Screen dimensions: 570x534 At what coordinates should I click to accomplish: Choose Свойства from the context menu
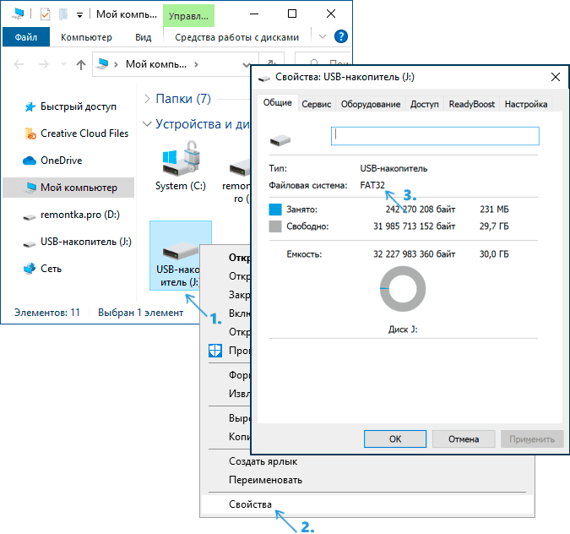251,504
